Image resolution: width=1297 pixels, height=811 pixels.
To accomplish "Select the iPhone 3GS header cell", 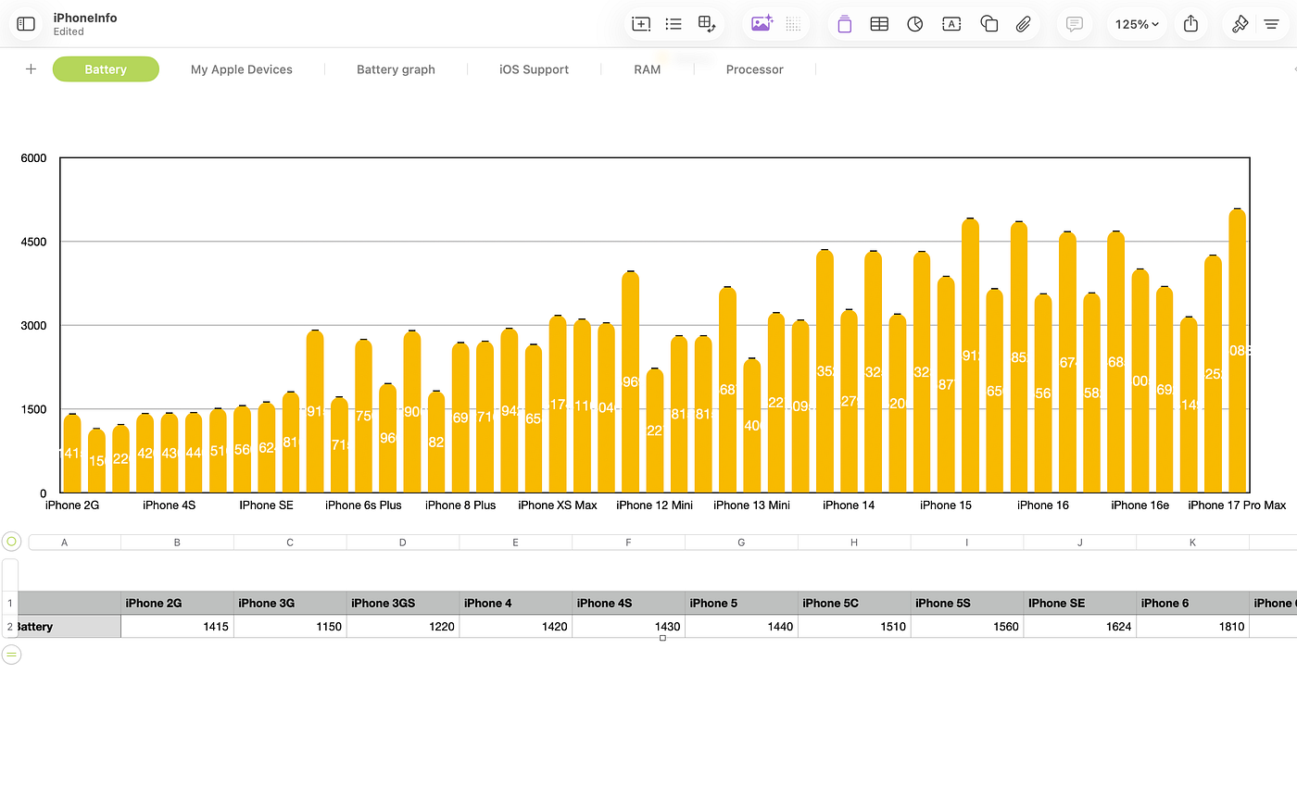I will coord(403,603).
